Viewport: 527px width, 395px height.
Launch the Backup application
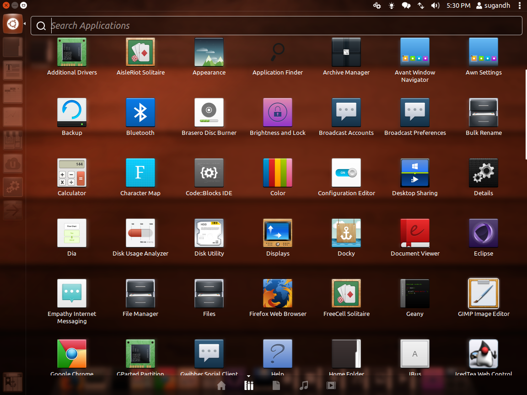tap(71, 112)
